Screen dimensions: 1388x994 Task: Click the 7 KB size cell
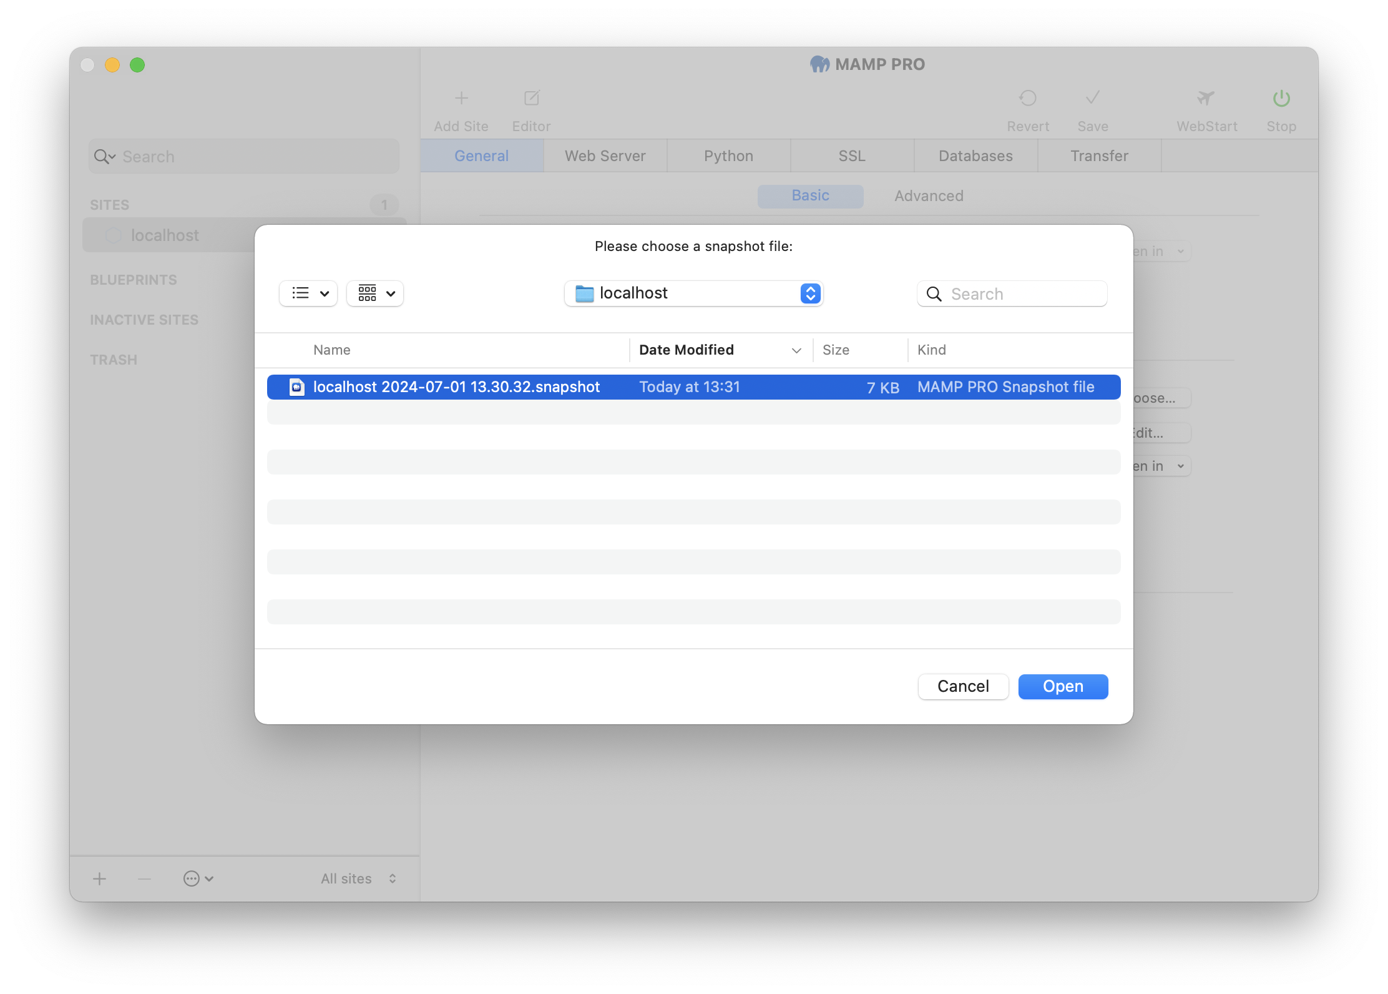pos(883,388)
